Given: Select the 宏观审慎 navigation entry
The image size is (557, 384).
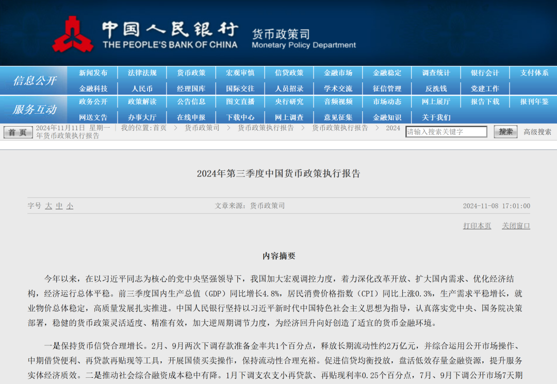Looking at the screenshot, I should [x=240, y=73].
